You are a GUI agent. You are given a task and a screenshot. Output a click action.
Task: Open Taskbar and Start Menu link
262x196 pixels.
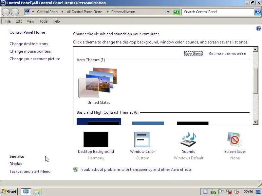pyautogui.click(x=30, y=171)
